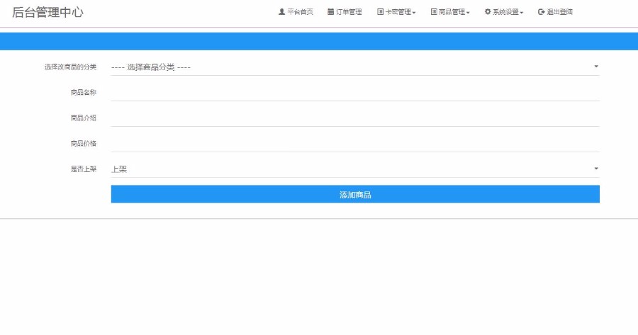The width and height of the screenshot is (638, 335).
Task: Click the list icon beside 卡密管理
Action: click(381, 12)
